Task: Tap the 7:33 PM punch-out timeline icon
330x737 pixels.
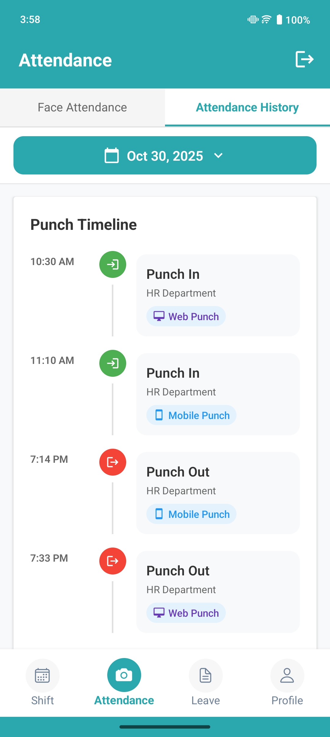Action: click(113, 561)
